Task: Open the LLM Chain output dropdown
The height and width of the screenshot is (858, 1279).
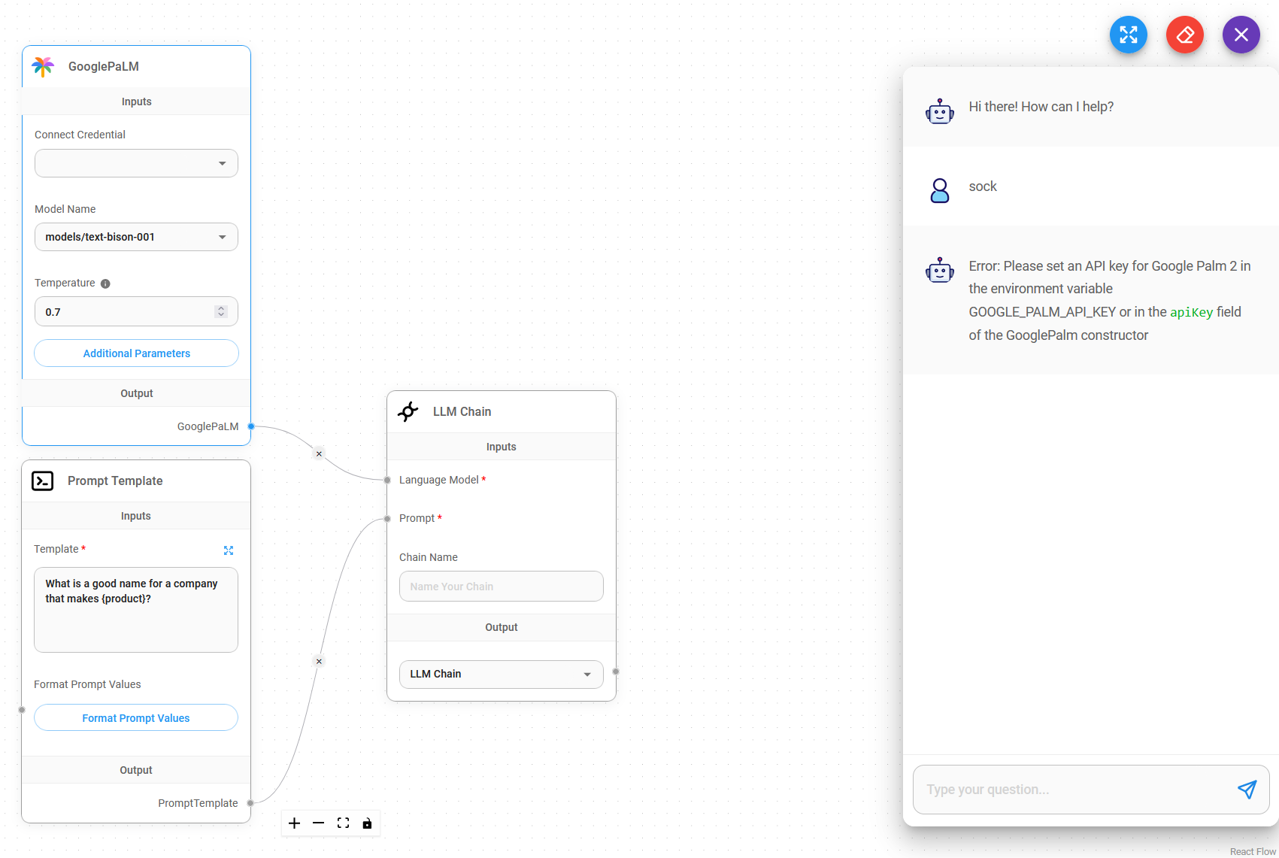Action: (501, 674)
